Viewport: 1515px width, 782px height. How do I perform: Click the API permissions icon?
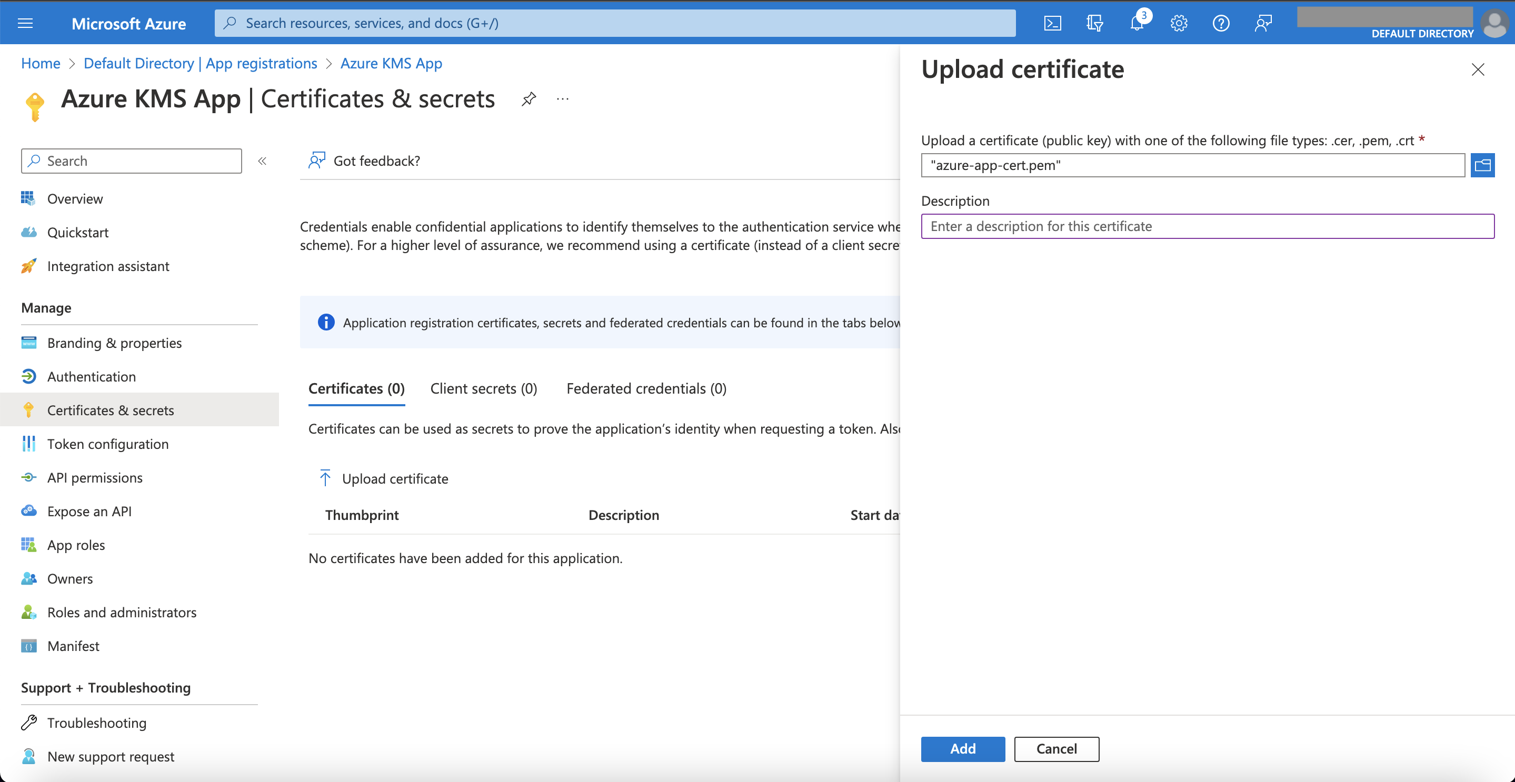(28, 477)
